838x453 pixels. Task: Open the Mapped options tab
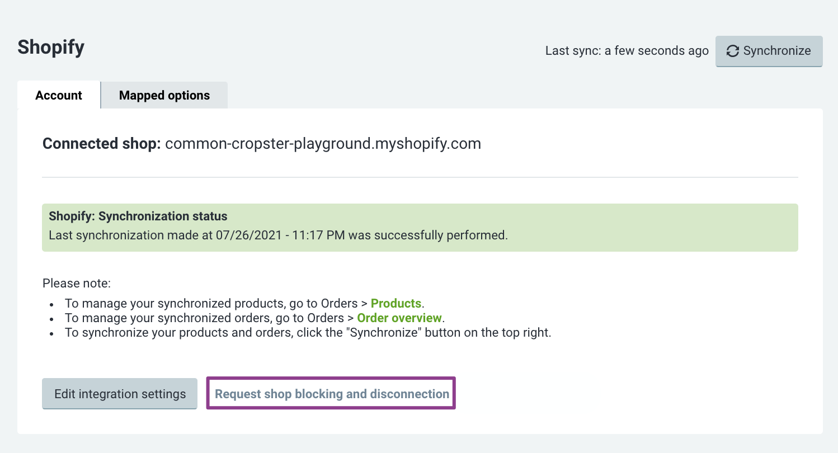click(x=164, y=95)
